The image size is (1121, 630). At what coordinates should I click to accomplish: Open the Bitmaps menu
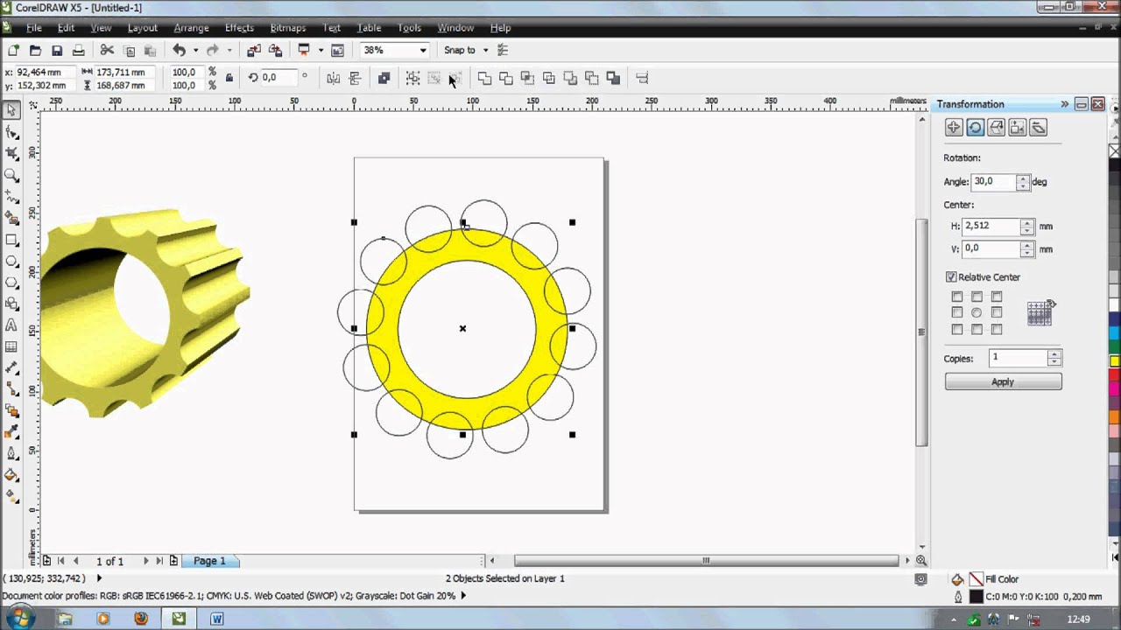click(288, 28)
